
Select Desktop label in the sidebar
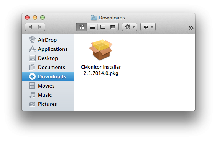click(x=48, y=58)
